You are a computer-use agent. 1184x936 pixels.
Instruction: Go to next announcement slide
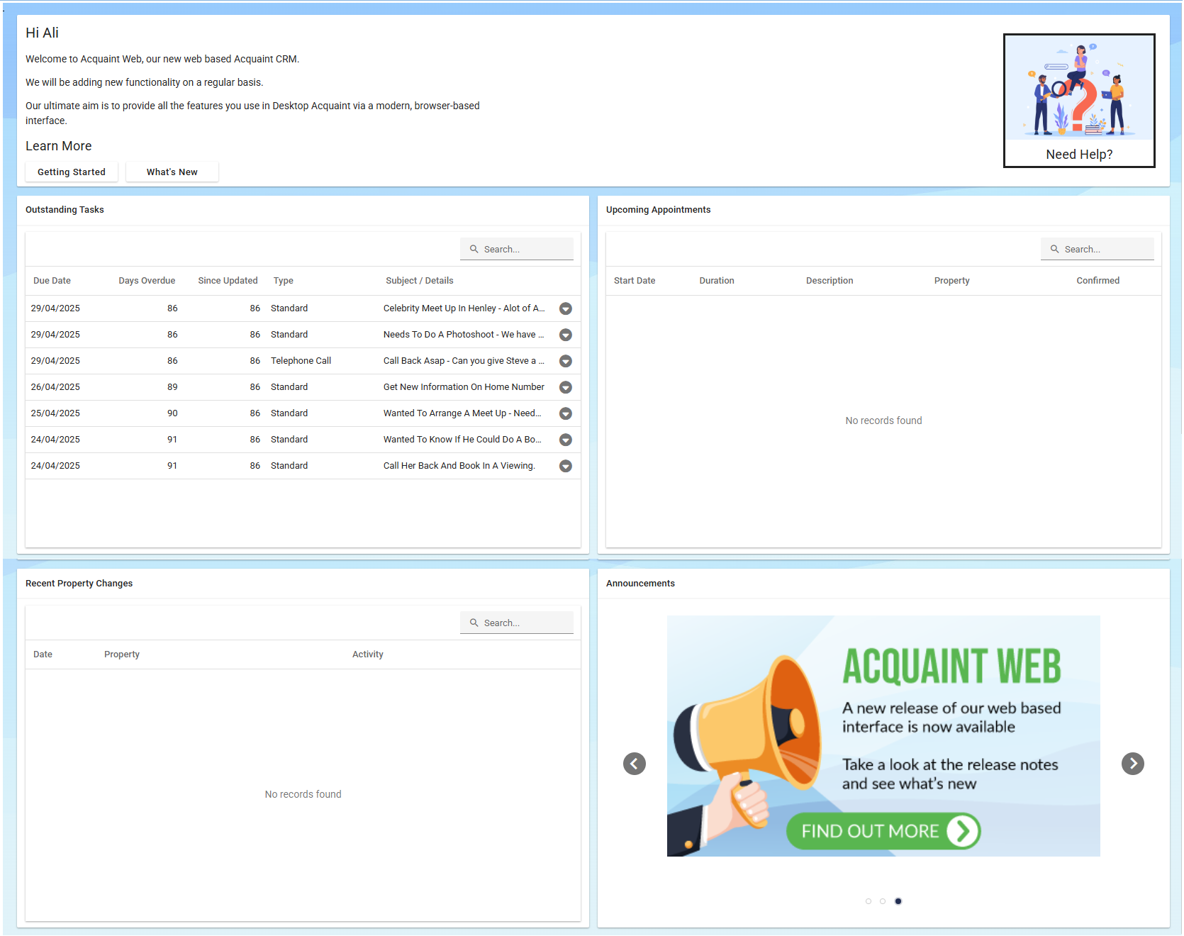point(1133,764)
